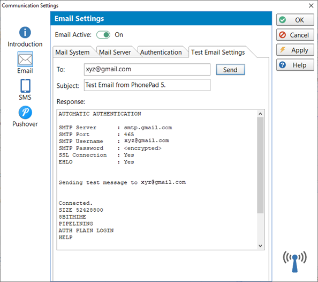This screenshot has width=318, height=282.
Task: Click the Response scrollbar thumb
Action: [x=260, y=165]
